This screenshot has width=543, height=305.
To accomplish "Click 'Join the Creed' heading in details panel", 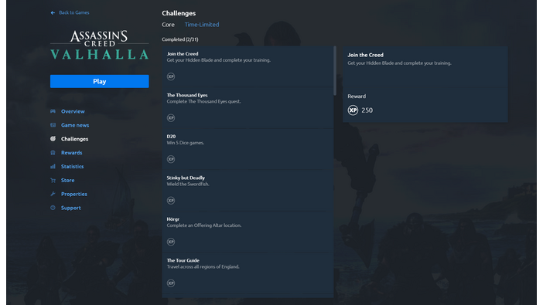I will [x=365, y=55].
